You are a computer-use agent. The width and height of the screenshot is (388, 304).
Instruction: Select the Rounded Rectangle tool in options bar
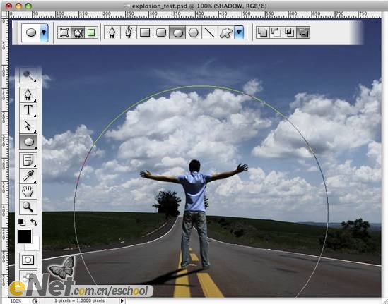click(x=161, y=32)
